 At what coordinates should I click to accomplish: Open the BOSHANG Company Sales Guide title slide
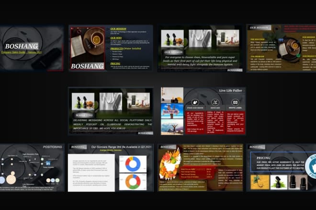coord(32,48)
